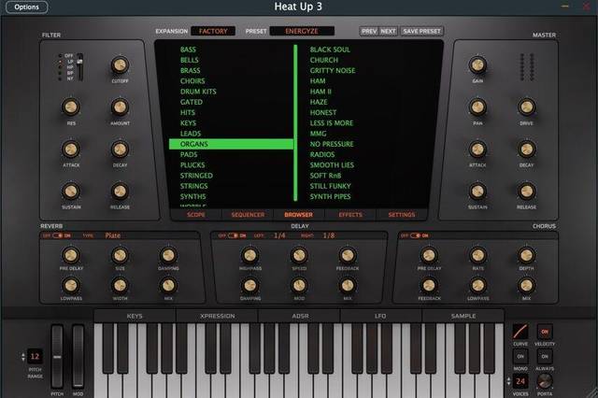
Task: Click the reverb Pre Delay knob
Action: pos(71,255)
